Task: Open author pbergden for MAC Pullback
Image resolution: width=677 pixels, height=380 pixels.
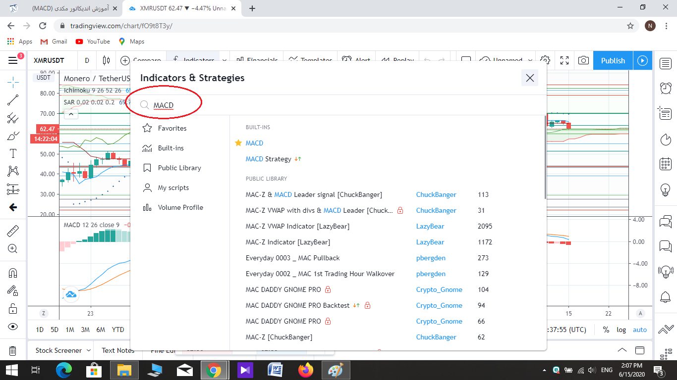Action: coord(431,258)
